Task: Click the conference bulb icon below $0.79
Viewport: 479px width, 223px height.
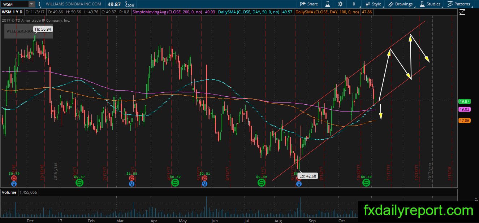Action: pos(14,184)
